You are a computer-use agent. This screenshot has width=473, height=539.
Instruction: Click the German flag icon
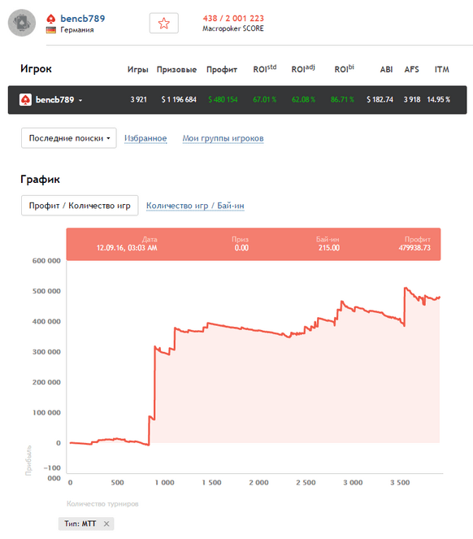[51, 30]
